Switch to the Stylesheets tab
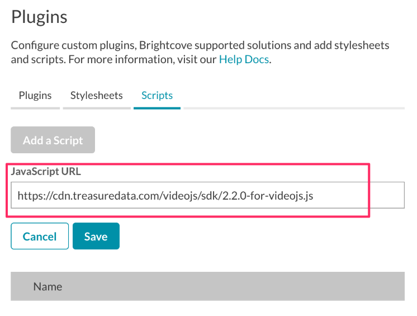The height and width of the screenshot is (316, 417). (97, 95)
